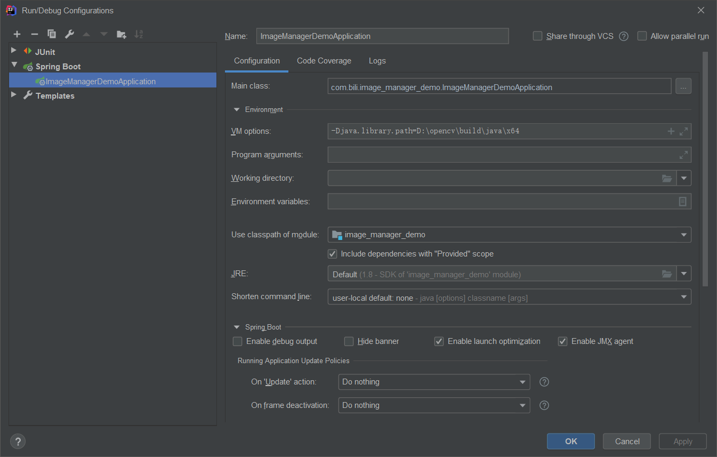Enable Share through VCS checkbox

(538, 36)
